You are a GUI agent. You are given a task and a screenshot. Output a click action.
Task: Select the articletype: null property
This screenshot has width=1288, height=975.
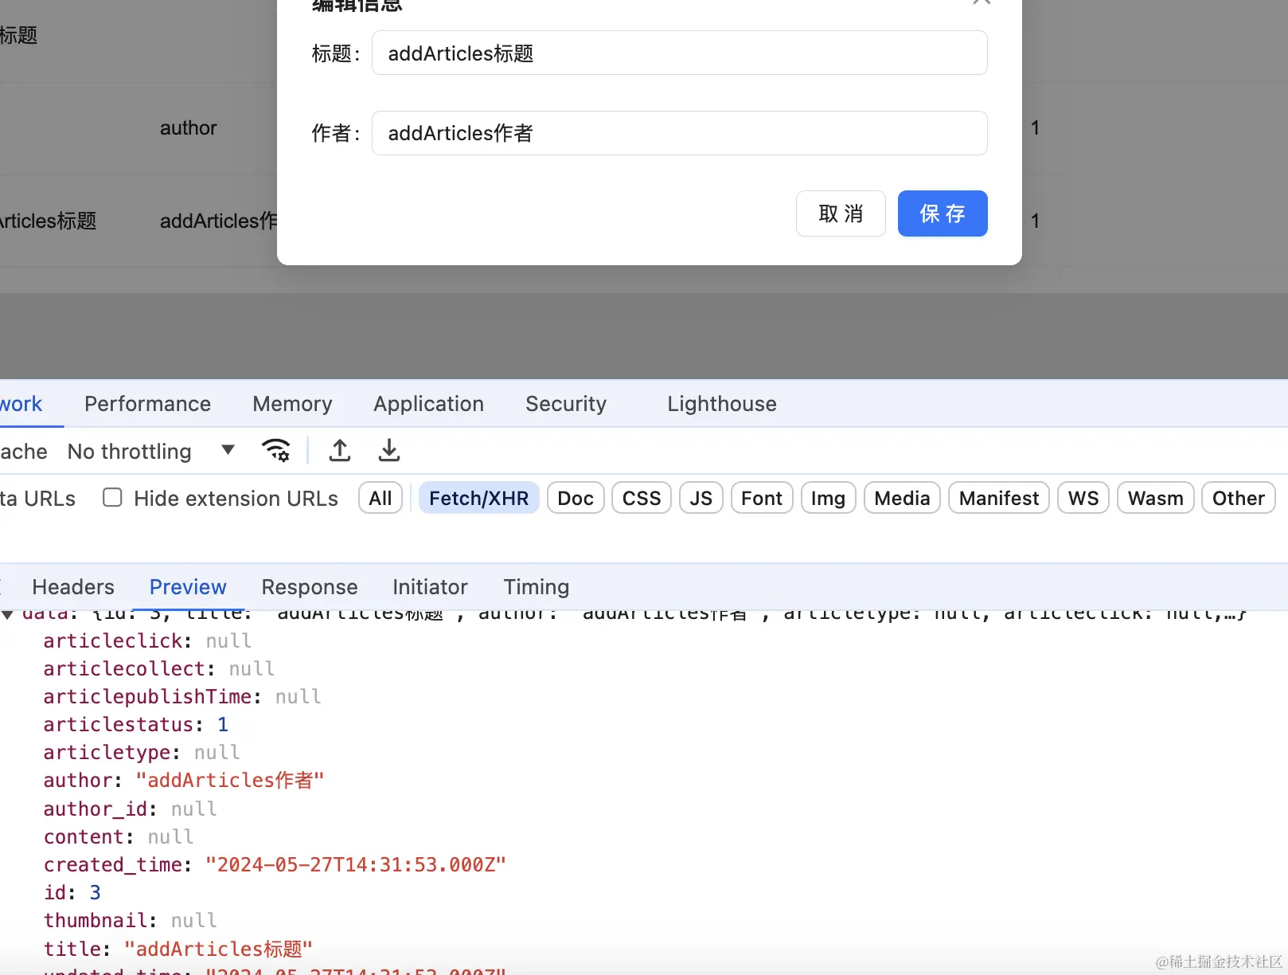[142, 752]
